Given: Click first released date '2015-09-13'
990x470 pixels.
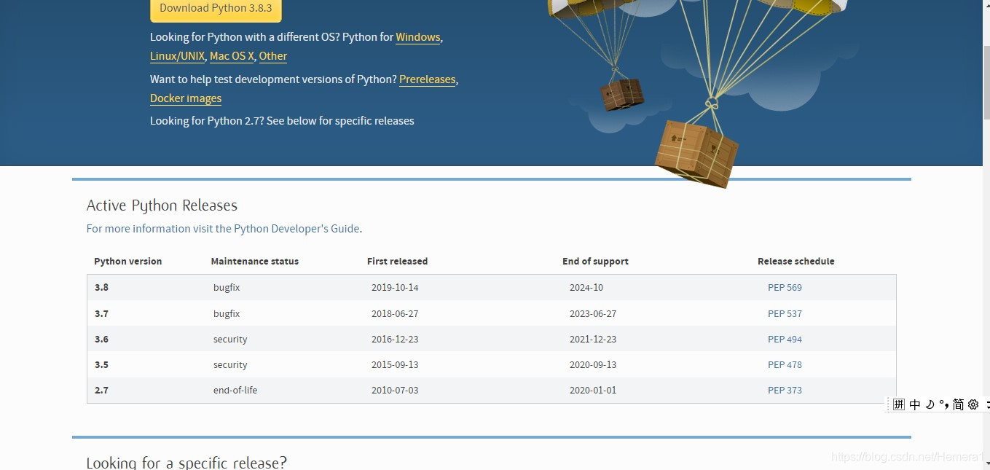Looking at the screenshot, I should coord(395,365).
